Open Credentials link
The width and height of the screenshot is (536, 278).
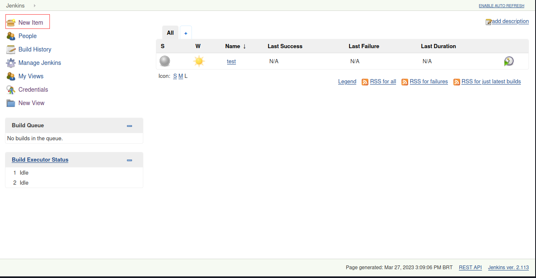pos(33,90)
